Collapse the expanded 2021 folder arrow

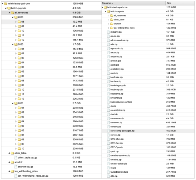(13, 103)
